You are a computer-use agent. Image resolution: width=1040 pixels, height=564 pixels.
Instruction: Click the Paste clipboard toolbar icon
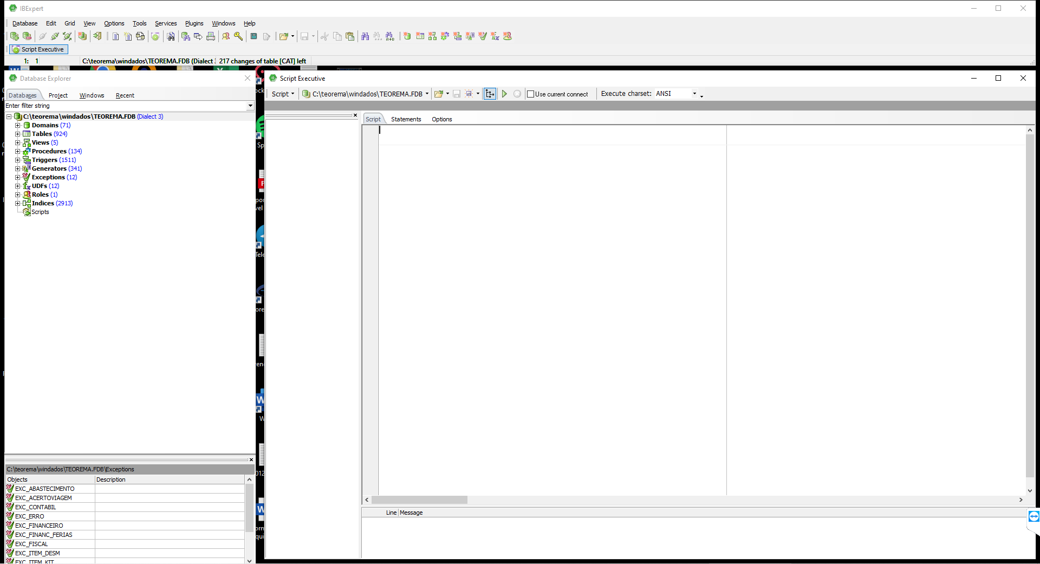350,36
